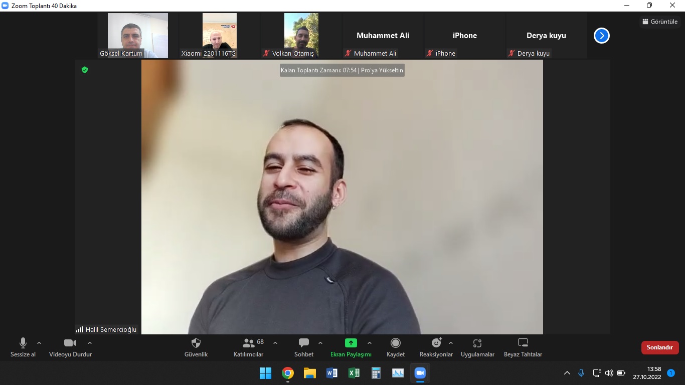Open the Sohbet chat panel
Screen dimensions: 685x385
pos(304,347)
